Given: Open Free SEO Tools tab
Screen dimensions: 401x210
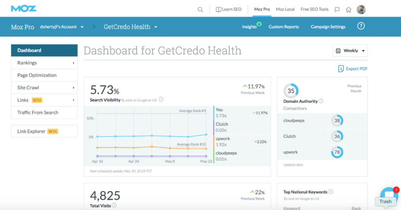Looking at the screenshot, I should 314,9.
